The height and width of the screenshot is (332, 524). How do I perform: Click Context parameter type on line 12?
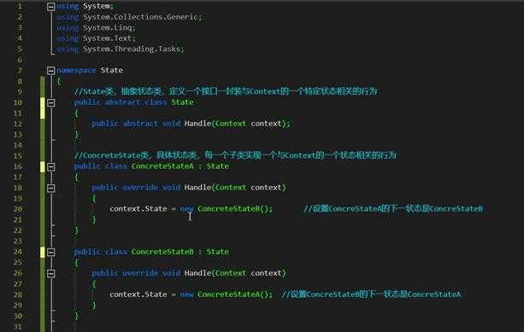231,124
